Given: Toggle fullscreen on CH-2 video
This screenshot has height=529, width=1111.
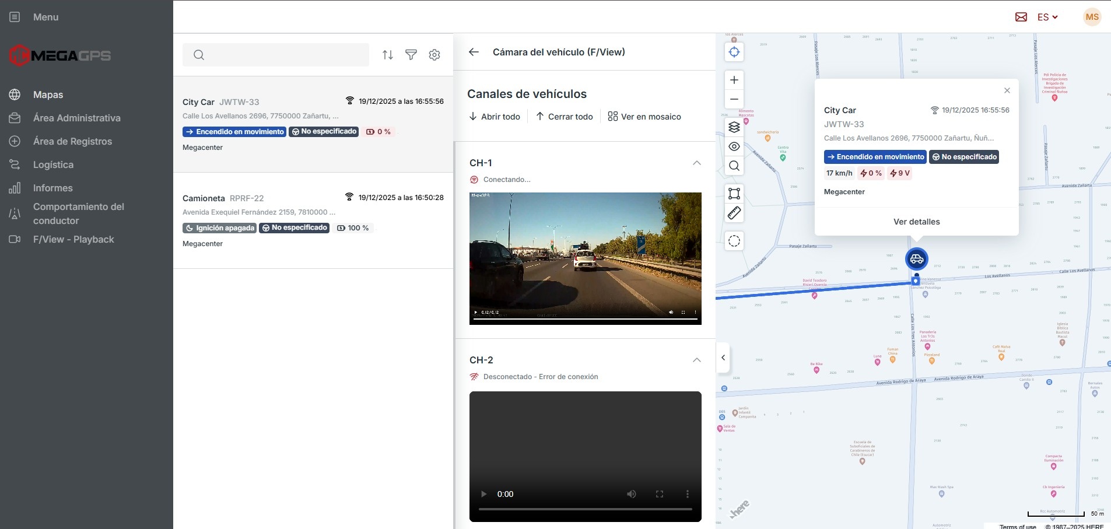Looking at the screenshot, I should click(660, 494).
